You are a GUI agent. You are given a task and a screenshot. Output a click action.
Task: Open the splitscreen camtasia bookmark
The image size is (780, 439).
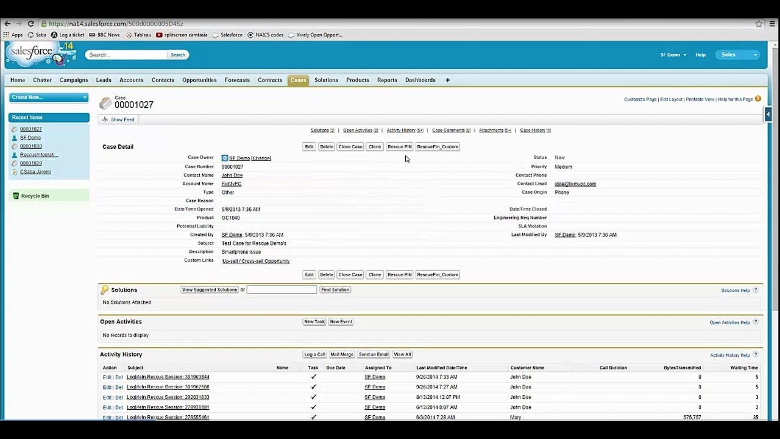pyautogui.click(x=182, y=35)
